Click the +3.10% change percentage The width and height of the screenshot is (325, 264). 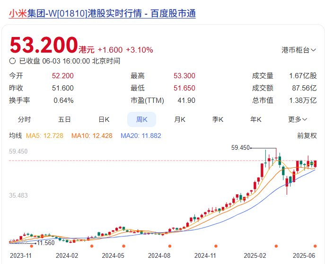pyautogui.click(x=140, y=50)
